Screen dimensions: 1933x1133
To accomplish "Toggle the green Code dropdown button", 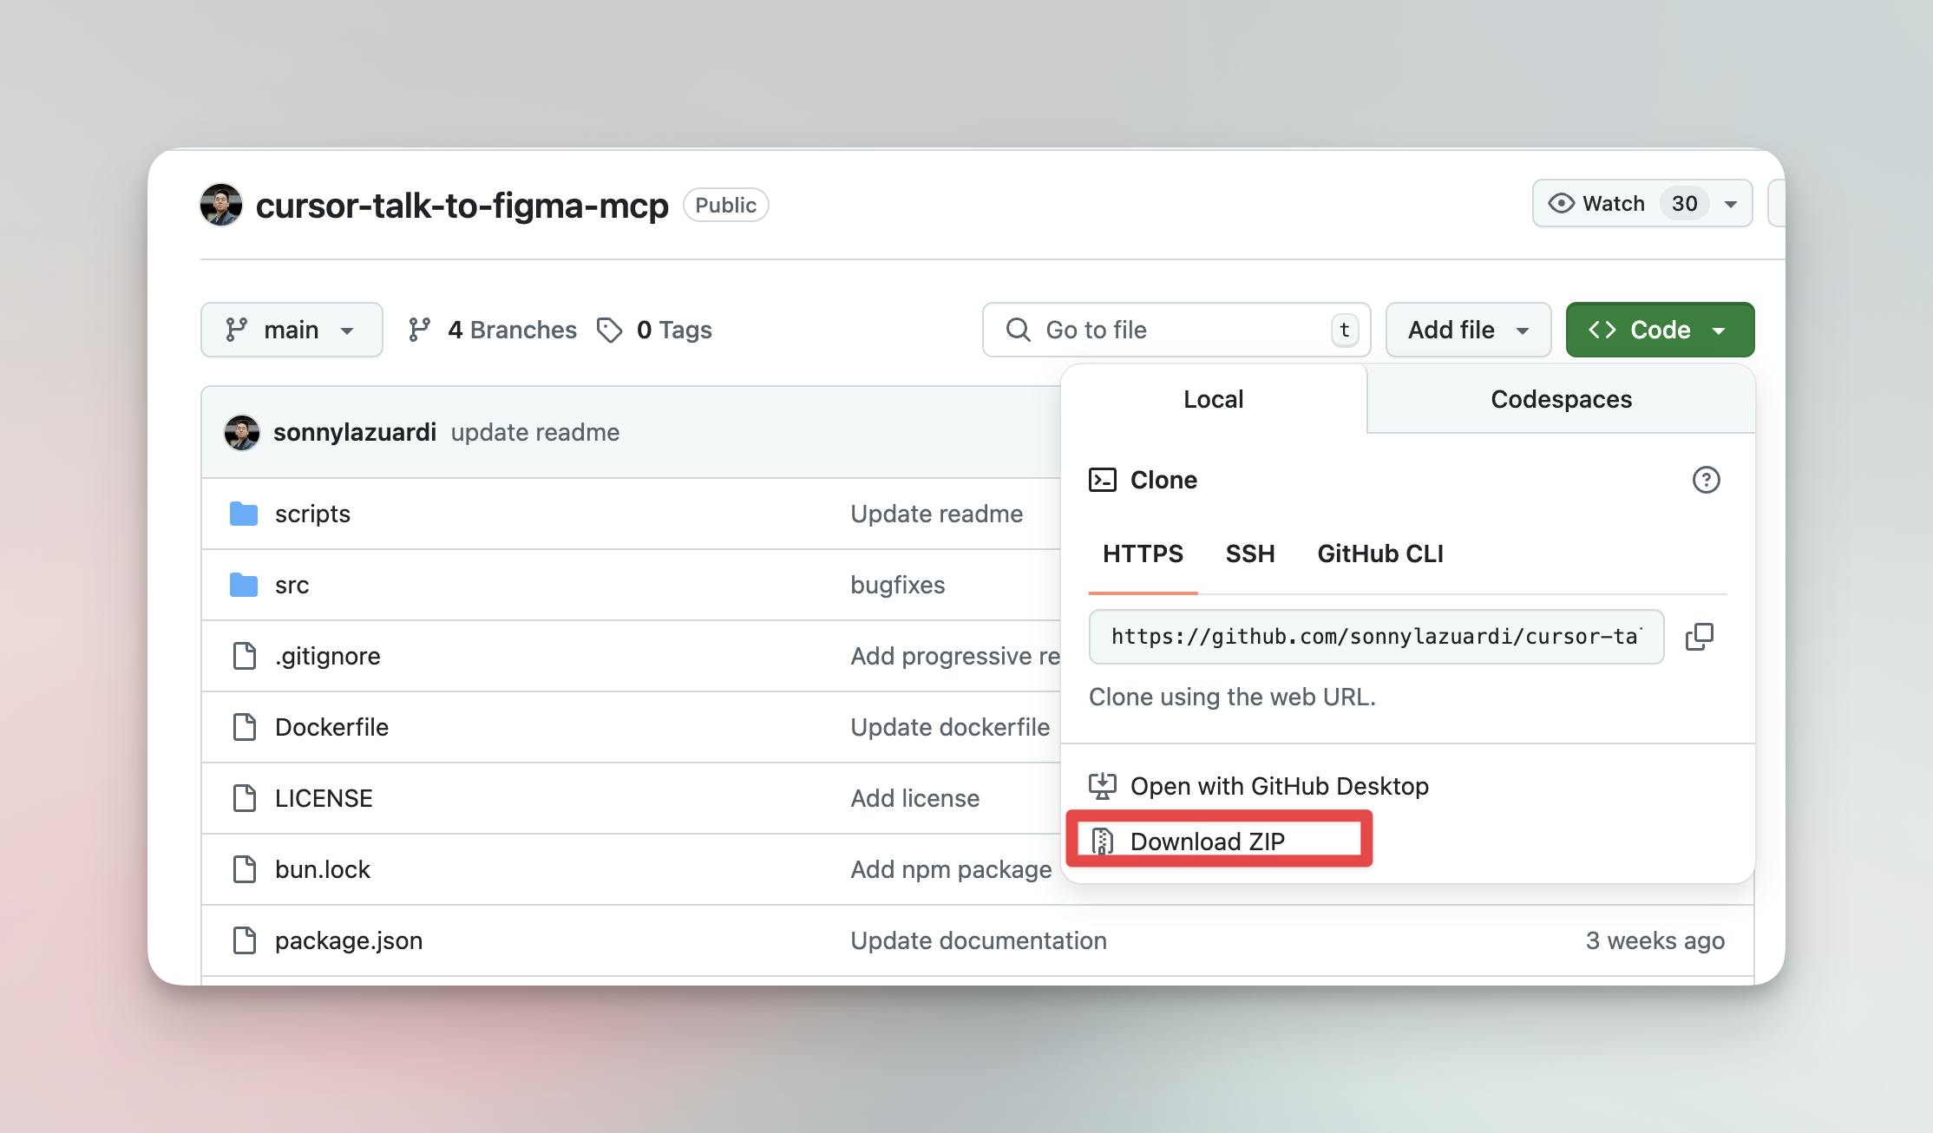I will click(1659, 330).
